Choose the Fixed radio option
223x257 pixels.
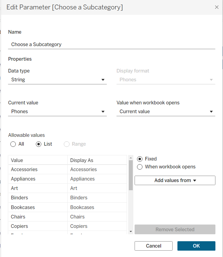click(140, 159)
